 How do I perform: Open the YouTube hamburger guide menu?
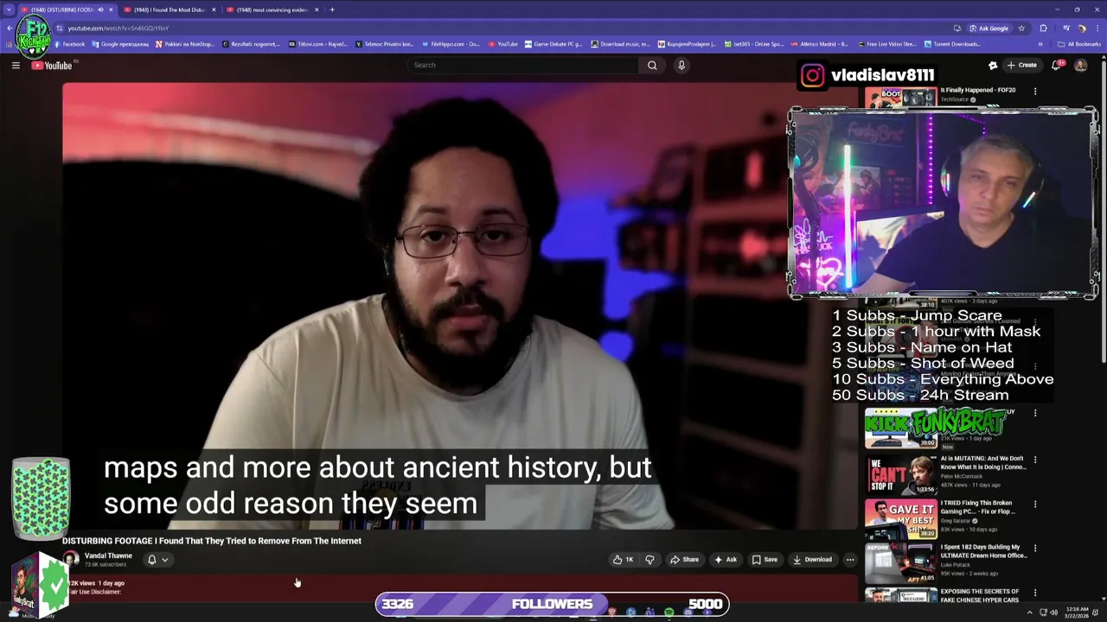coord(16,65)
